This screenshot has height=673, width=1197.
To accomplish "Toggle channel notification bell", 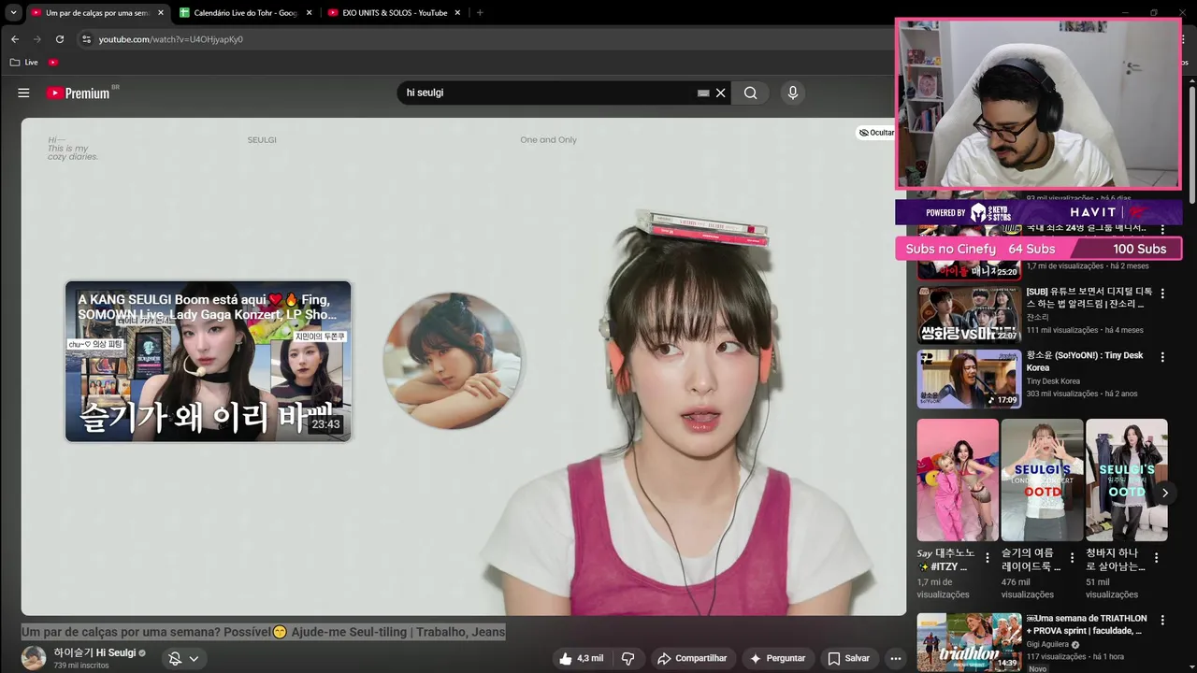I will [x=175, y=658].
